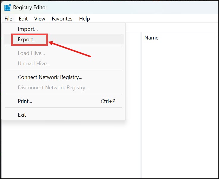Open the Favorites menu
Screen dimensions: 219x179
pos(62,19)
